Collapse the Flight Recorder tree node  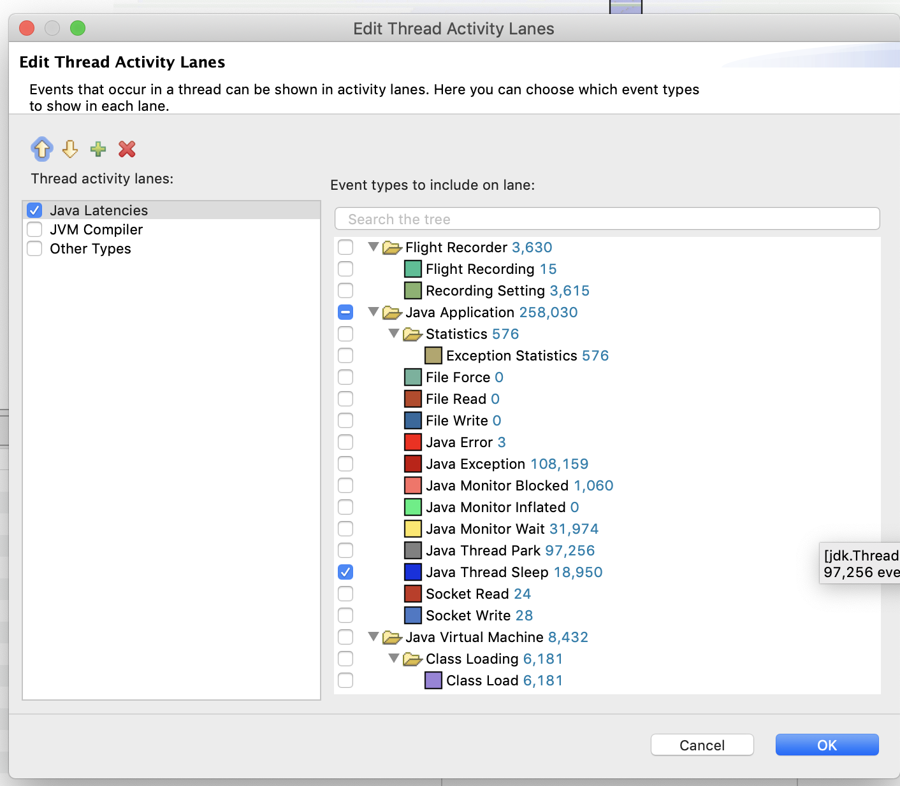tap(374, 247)
